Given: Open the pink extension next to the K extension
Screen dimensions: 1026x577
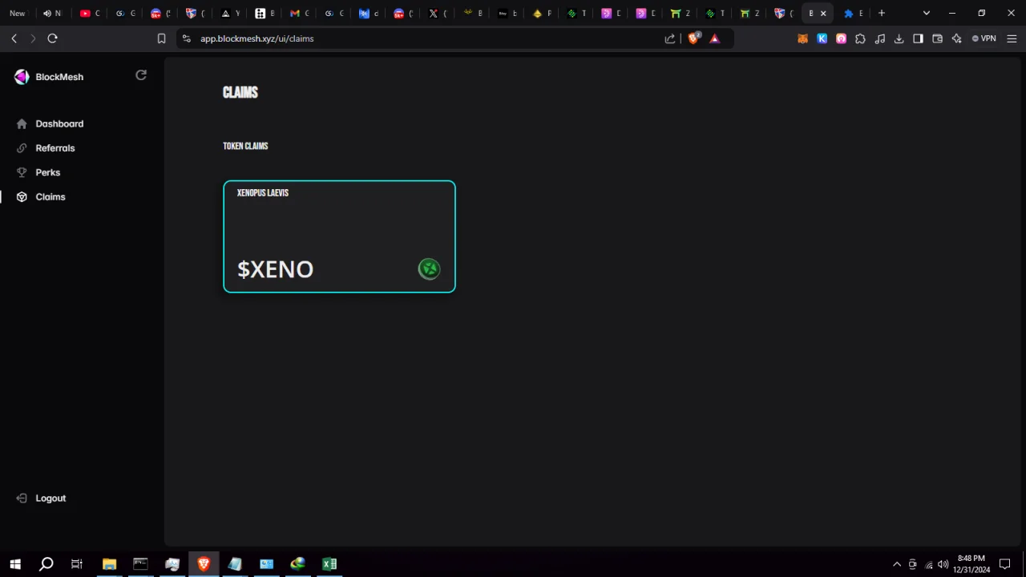Looking at the screenshot, I should click(841, 38).
